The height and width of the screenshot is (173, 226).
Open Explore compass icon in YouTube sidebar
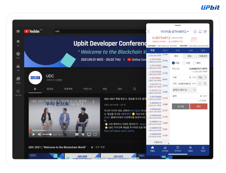point(18,55)
